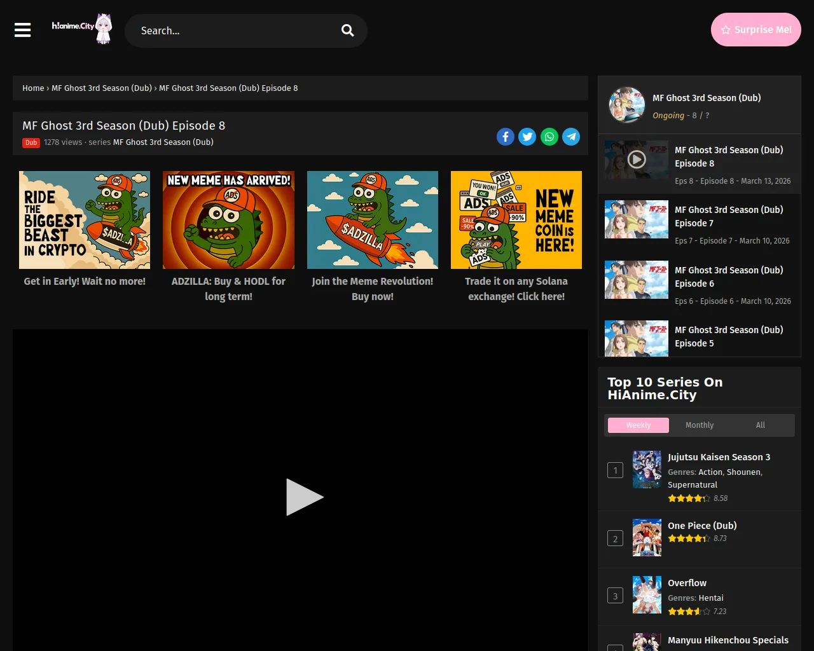
Task: Type in the Search input field
Action: 235,31
